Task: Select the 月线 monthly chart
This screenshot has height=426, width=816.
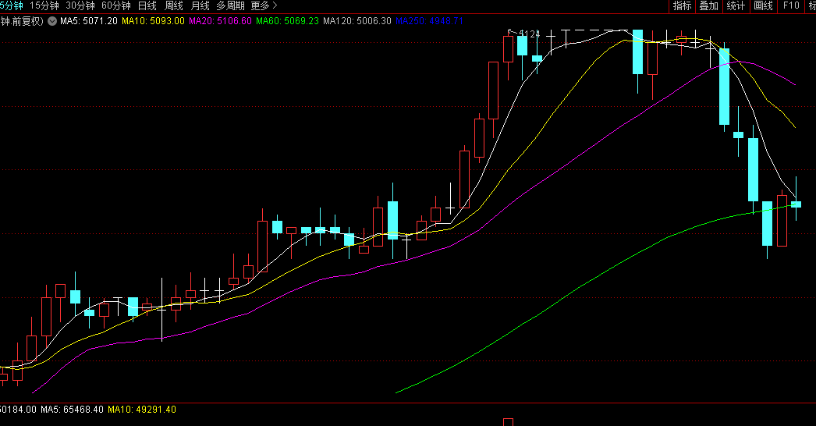Action: pyautogui.click(x=200, y=5)
